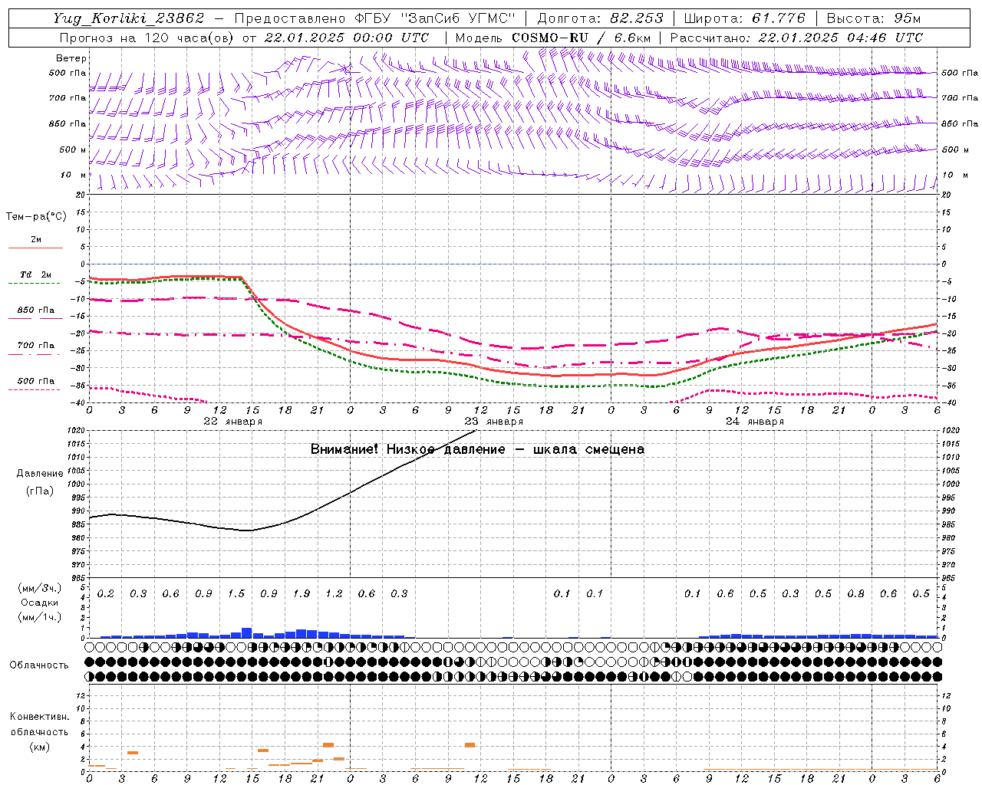Click the (мм/1ч.) precipitation unit label
Viewport: 982px width, 785px height.
(40, 617)
